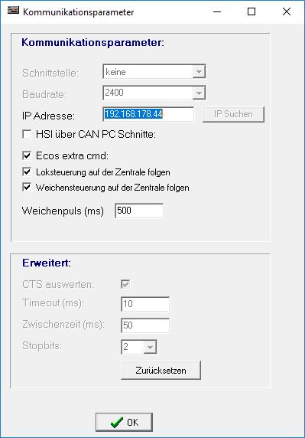This screenshot has height=438, width=305.
Task: Click into the Weichenpuls (ms) field
Action: click(139, 211)
